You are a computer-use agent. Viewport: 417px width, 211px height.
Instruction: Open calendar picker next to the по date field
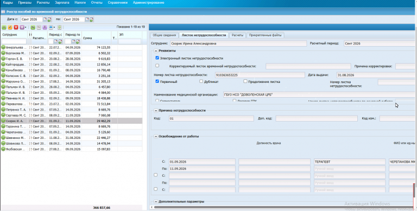point(87,19)
